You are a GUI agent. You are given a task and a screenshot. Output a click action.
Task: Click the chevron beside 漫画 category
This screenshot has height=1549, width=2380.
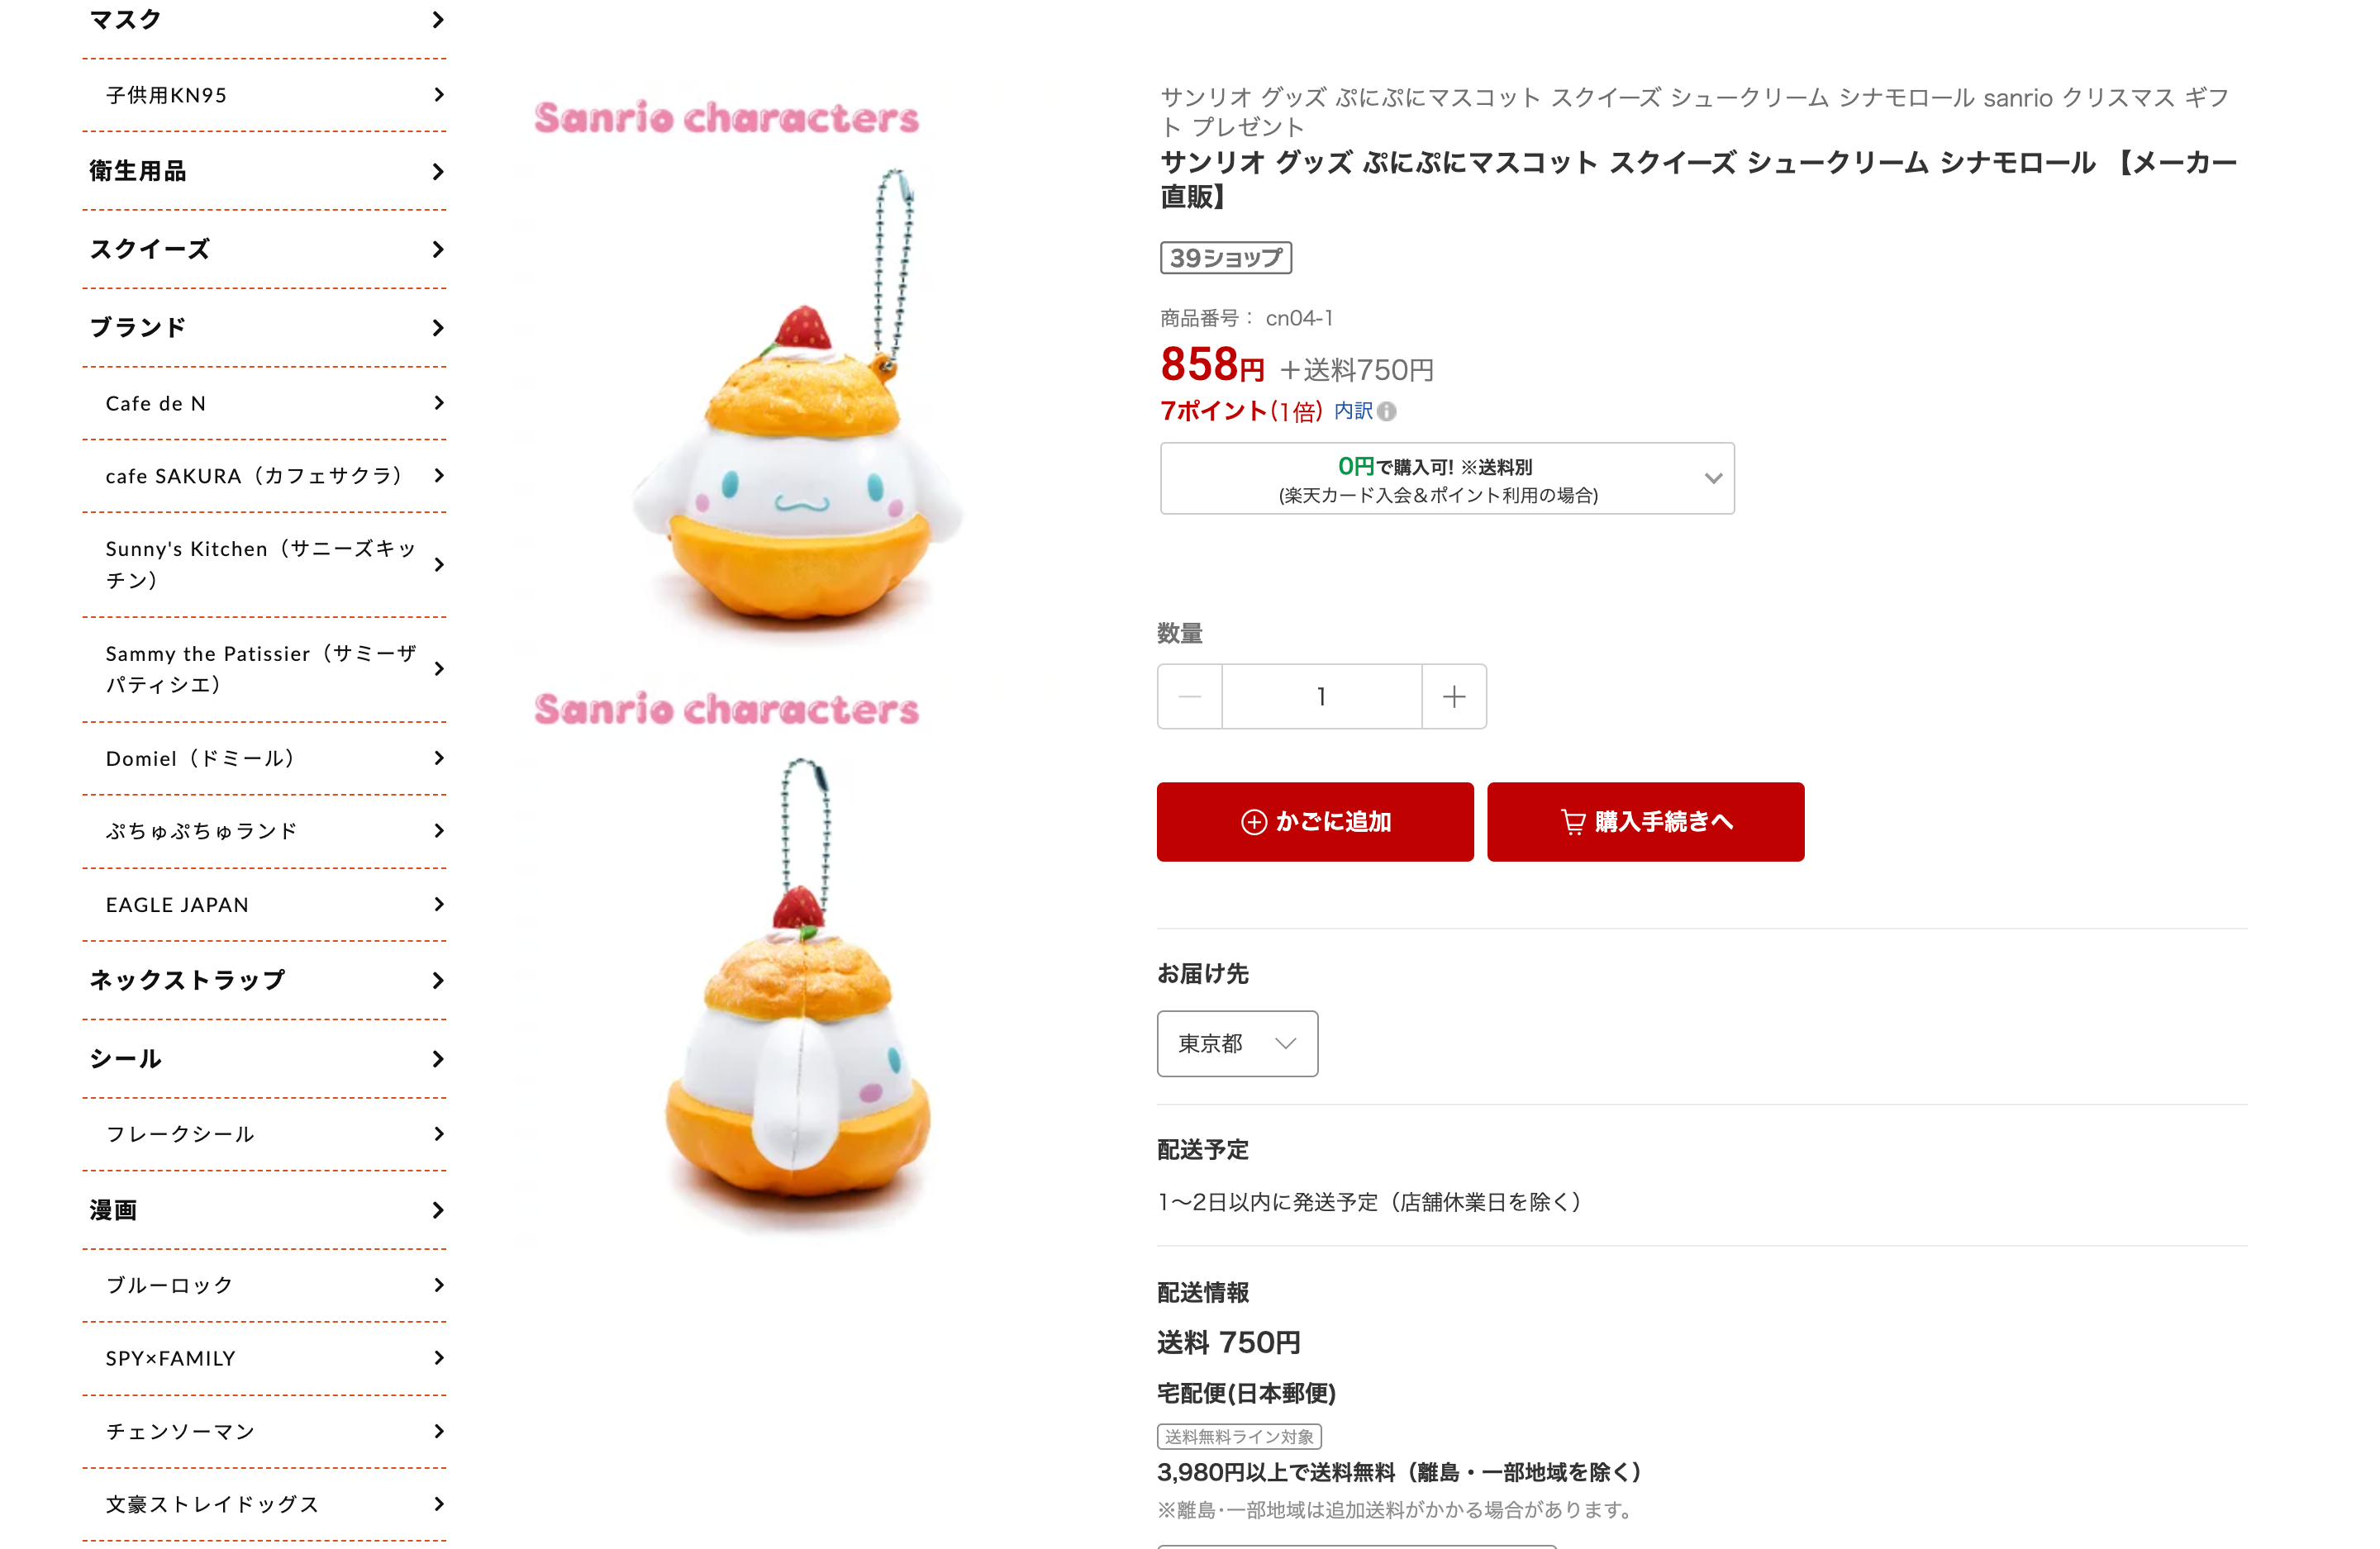tap(438, 1210)
